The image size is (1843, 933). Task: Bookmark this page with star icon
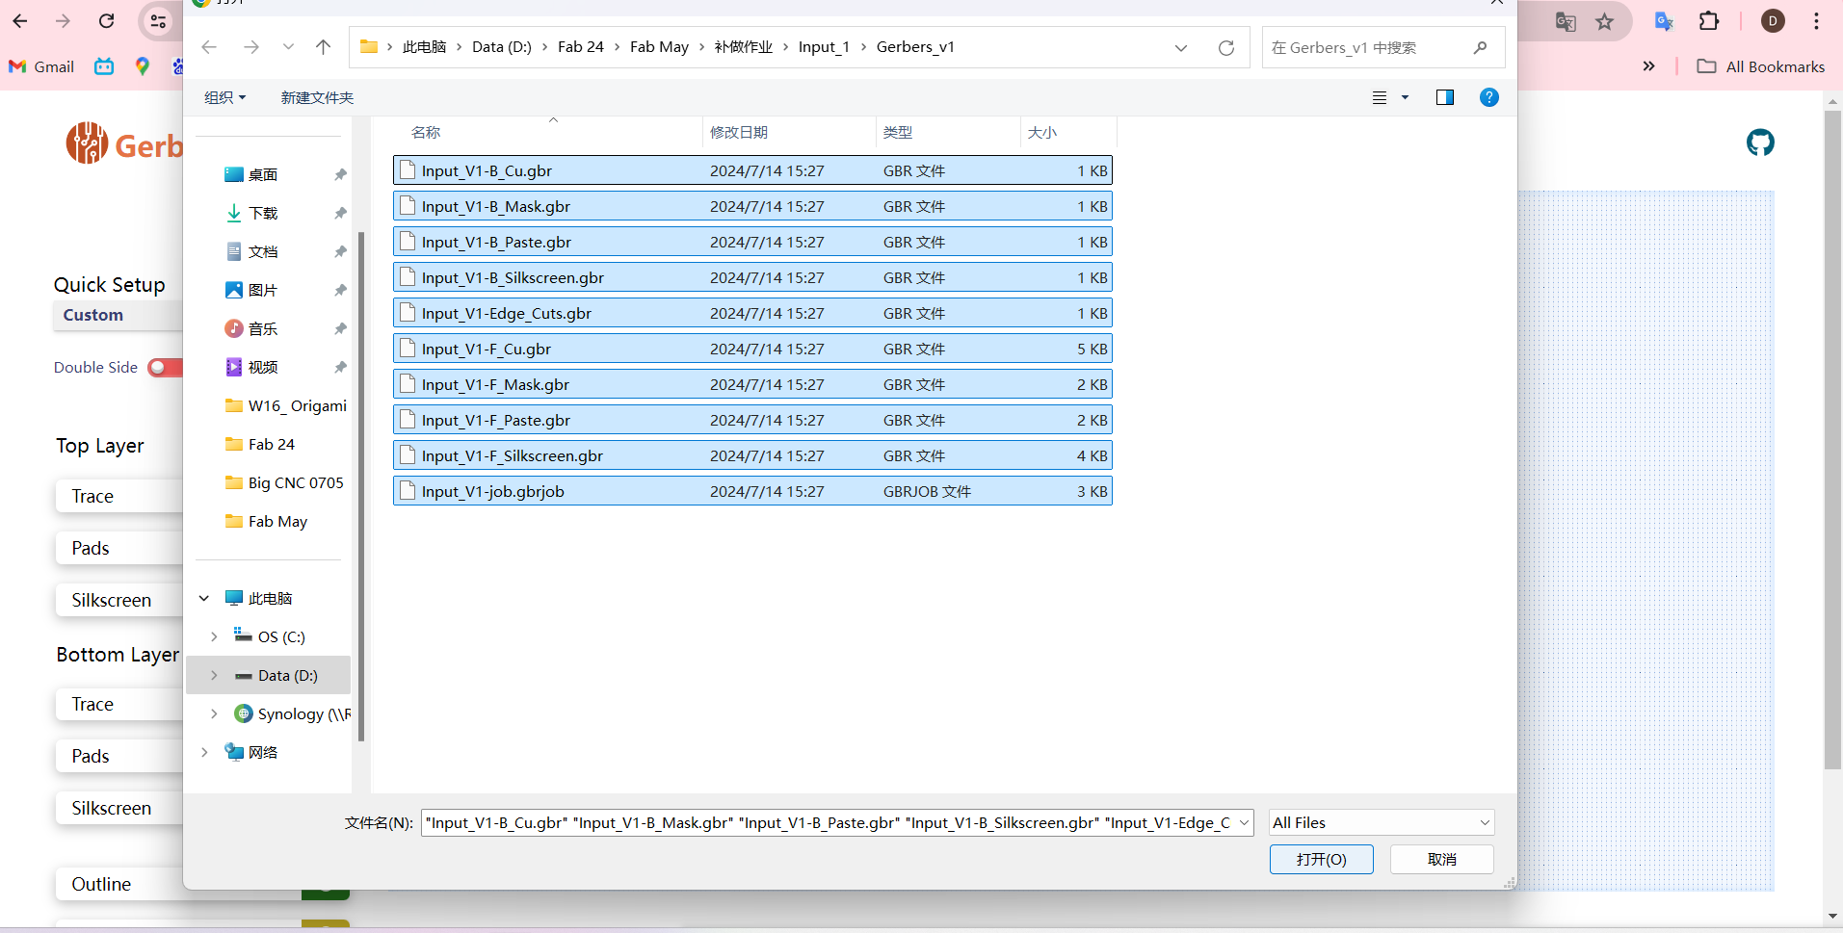tap(1604, 21)
